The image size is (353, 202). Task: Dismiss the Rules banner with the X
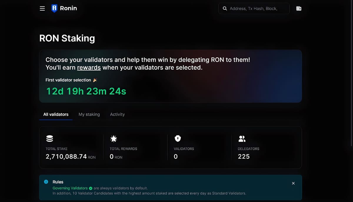coord(293,183)
